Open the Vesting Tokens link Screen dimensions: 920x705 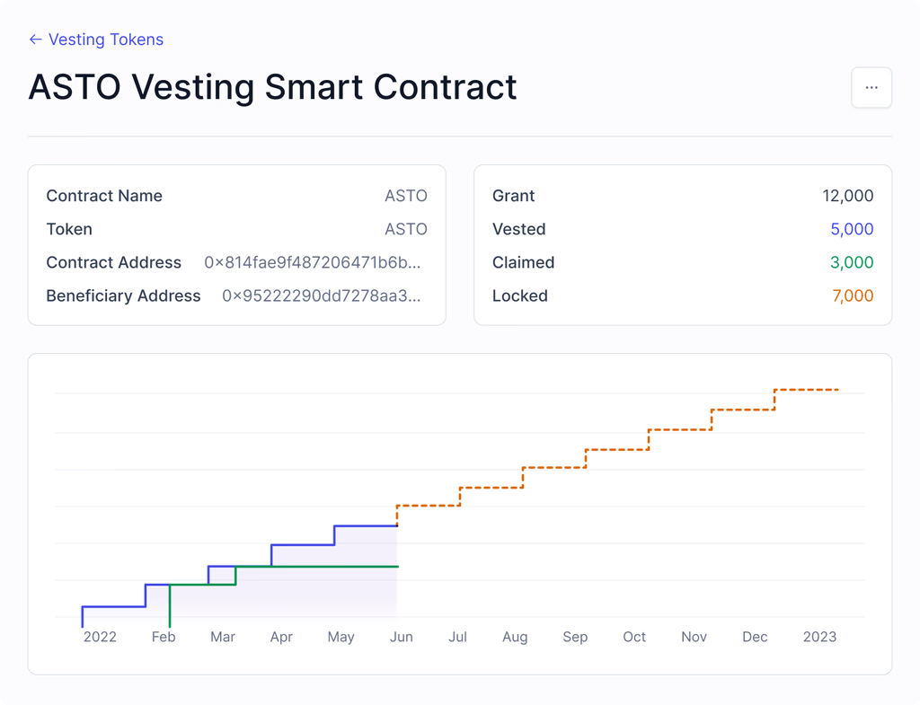106,40
